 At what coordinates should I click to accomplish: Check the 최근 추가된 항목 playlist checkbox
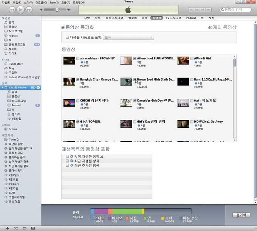coord(67,165)
